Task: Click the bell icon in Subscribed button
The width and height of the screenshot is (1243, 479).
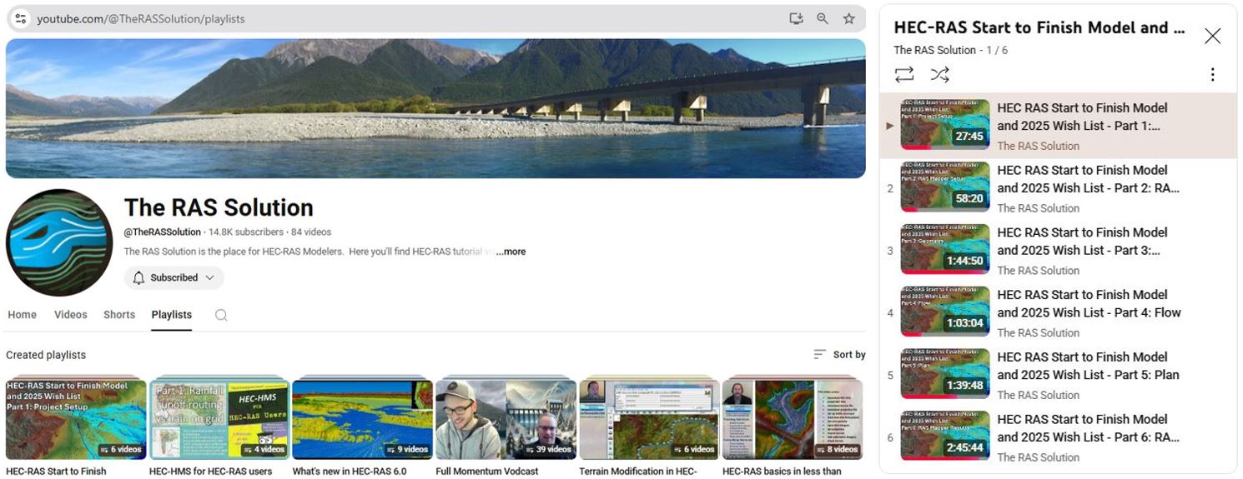Action: (138, 277)
